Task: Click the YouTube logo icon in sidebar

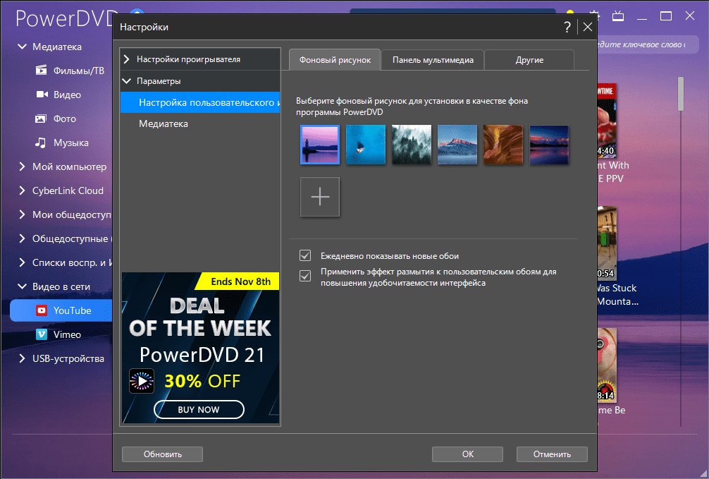Action: (41, 310)
